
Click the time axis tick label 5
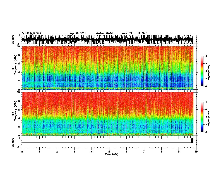click(109, 152)
